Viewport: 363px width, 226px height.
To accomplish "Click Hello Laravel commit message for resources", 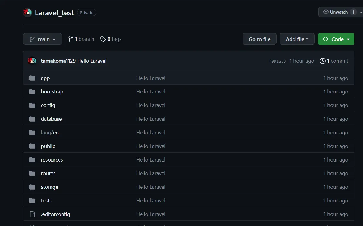I will 151,160.
